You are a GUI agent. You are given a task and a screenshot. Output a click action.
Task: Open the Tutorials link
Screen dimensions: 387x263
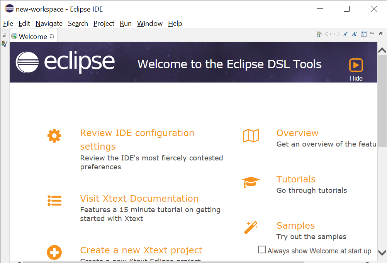[x=296, y=179]
